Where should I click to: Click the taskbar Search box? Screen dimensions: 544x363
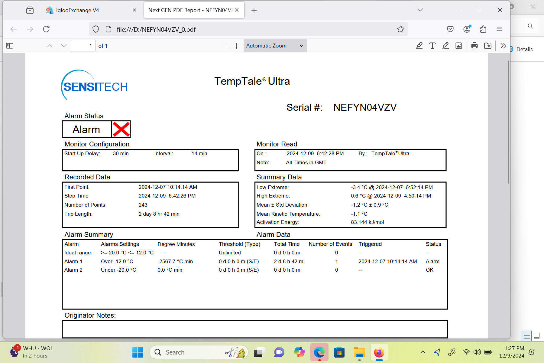click(x=199, y=352)
